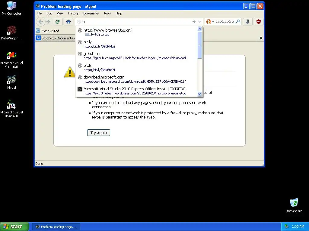Open the Tools menu
The width and height of the screenshot is (309, 231).
coord(107,13)
